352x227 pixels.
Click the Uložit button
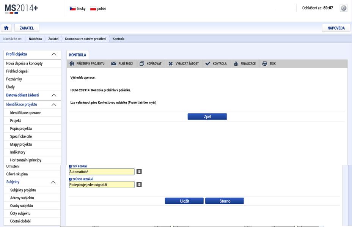coord(184,201)
